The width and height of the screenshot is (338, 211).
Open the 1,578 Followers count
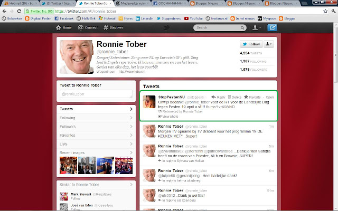click(253, 69)
